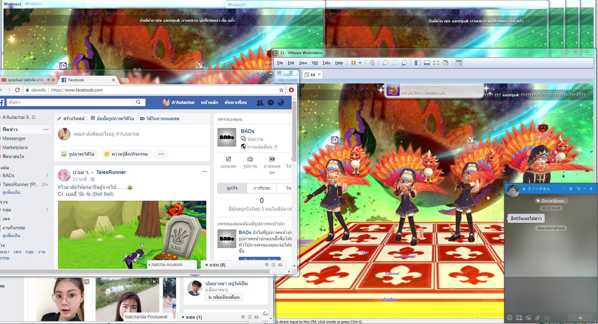Select the VM tab labeled 11
598x324 pixels.
click(312, 75)
